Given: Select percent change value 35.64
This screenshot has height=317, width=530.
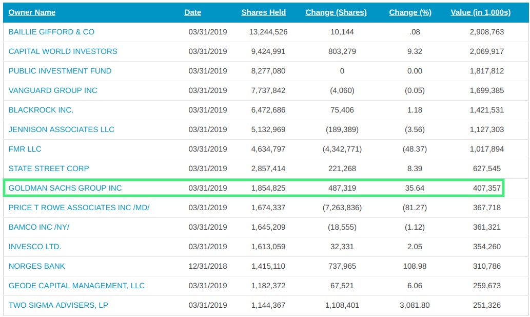Looking at the screenshot, I should 415,188.
